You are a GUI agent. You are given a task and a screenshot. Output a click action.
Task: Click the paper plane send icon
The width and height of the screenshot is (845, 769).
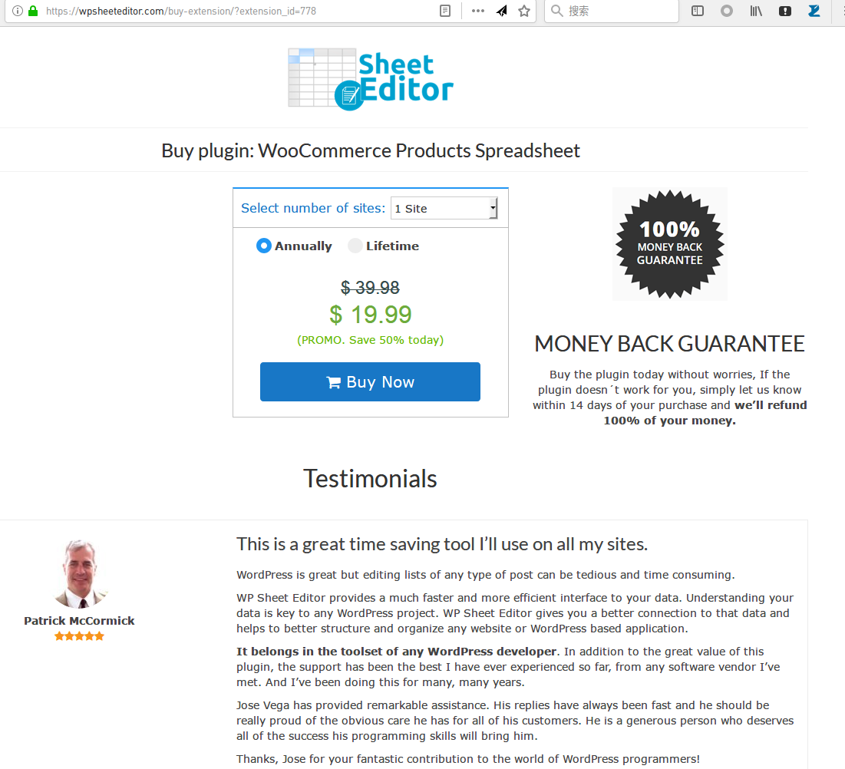coord(502,11)
